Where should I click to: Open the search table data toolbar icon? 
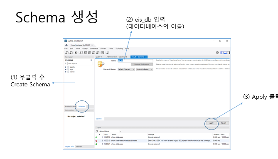(103, 53)
